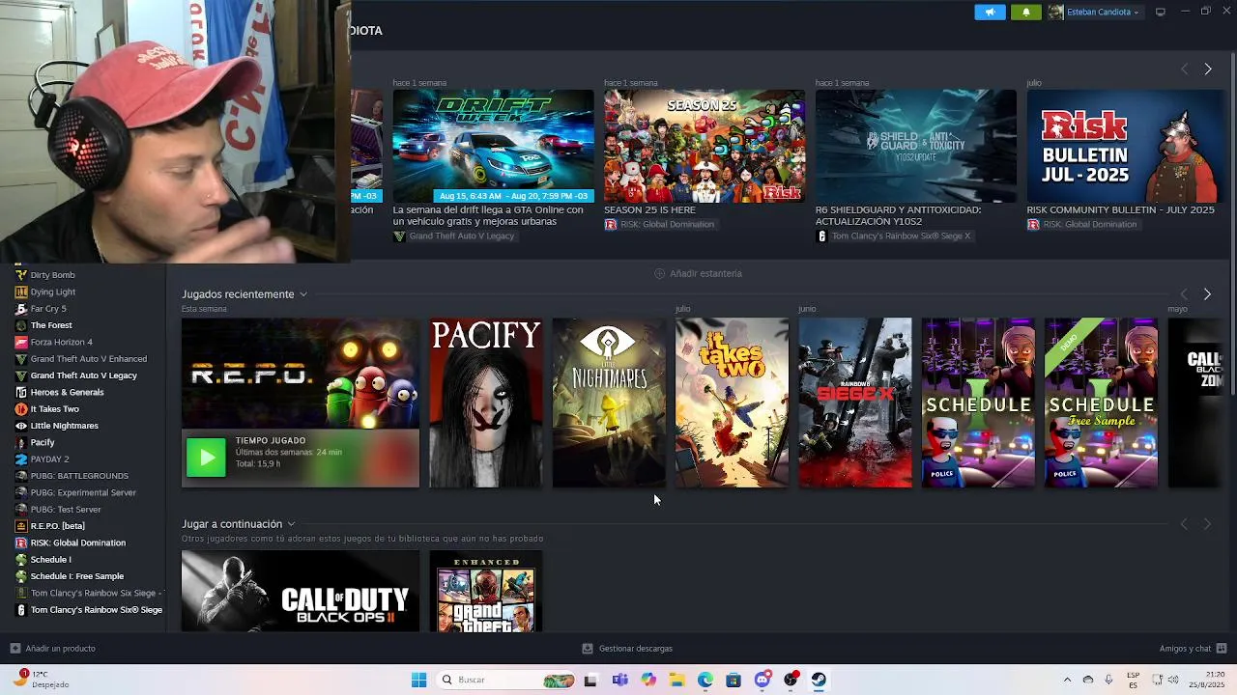Screen dimensions: 1237x695
Task: Open Microsoft Store from the taskbar
Action: (734, 680)
